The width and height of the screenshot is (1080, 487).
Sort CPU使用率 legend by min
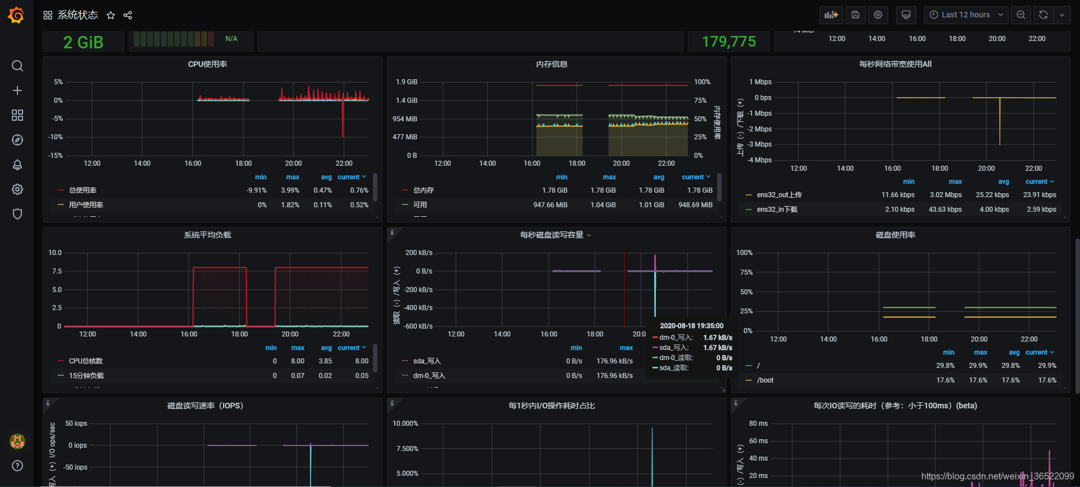tap(260, 177)
